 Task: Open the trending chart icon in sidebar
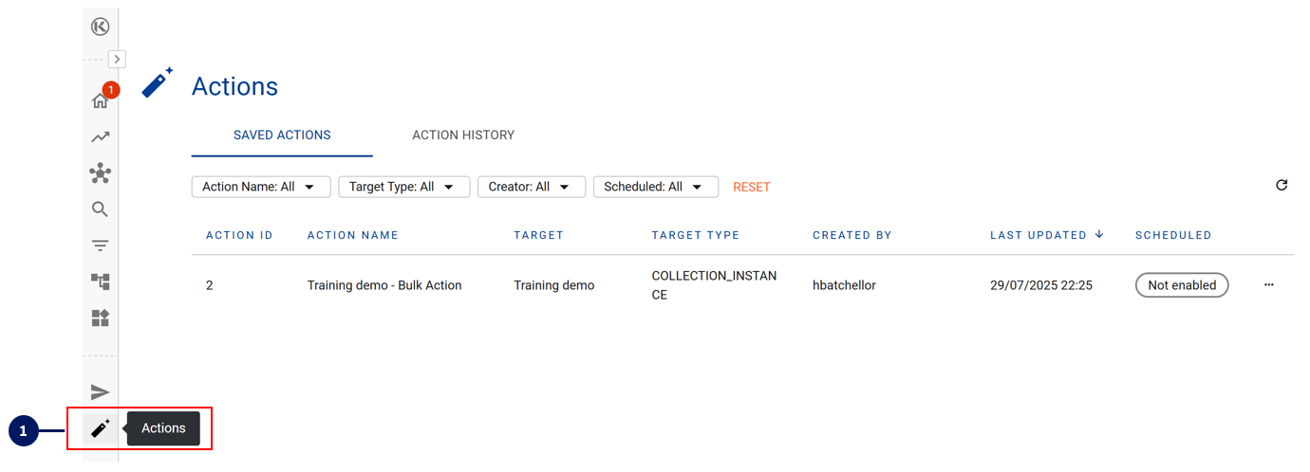click(x=100, y=137)
